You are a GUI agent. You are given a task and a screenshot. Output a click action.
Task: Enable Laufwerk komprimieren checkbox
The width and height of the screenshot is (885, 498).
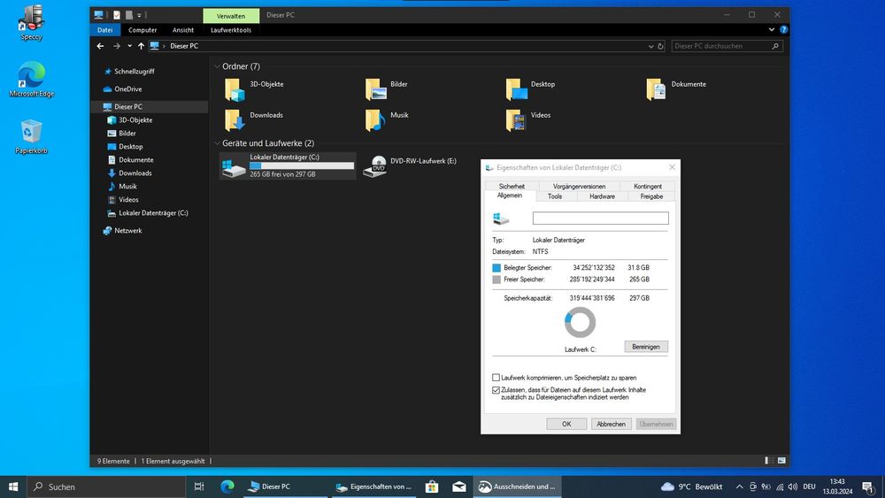coord(496,378)
